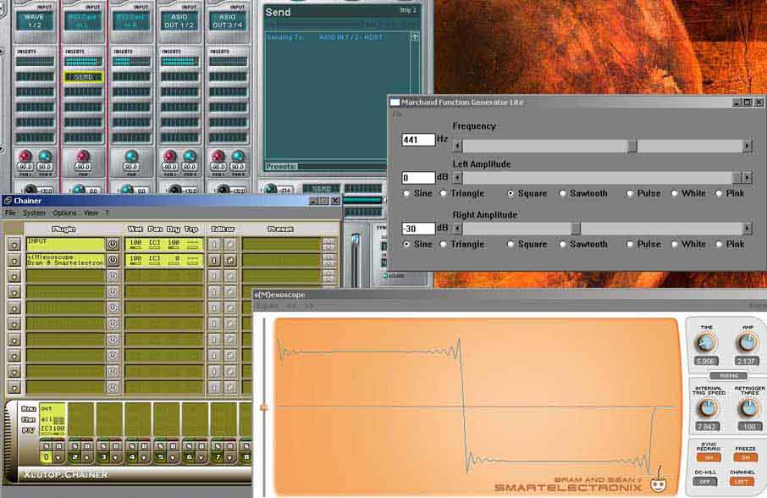Open dropdown arrow of third plugin slot
767x498 pixels.
pos(14,276)
